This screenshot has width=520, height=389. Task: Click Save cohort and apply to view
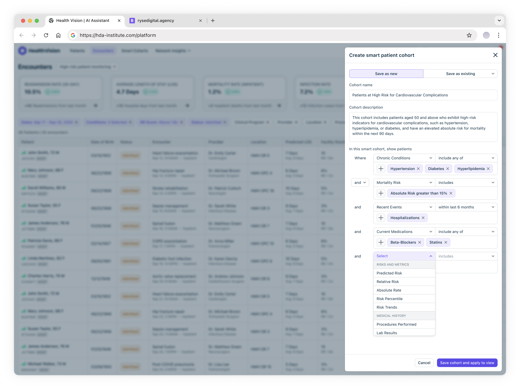point(467,363)
